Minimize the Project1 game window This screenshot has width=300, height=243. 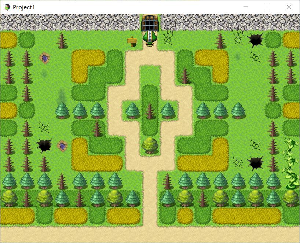tap(246, 7)
